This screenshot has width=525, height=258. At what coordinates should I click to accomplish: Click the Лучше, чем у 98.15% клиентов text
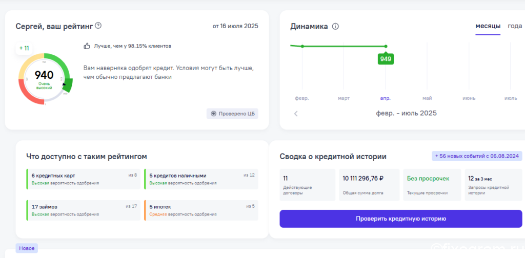point(133,46)
